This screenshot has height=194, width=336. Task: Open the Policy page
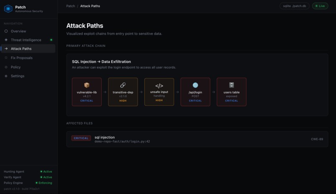pos(28,67)
